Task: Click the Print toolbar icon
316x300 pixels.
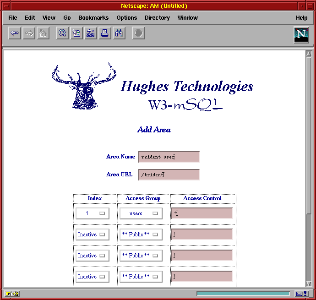Action: coord(105,33)
